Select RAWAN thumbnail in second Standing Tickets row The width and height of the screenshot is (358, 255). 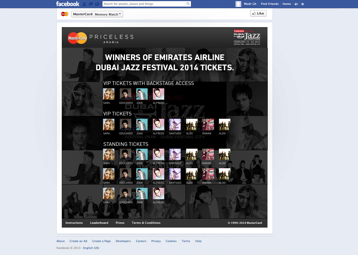click(x=208, y=174)
